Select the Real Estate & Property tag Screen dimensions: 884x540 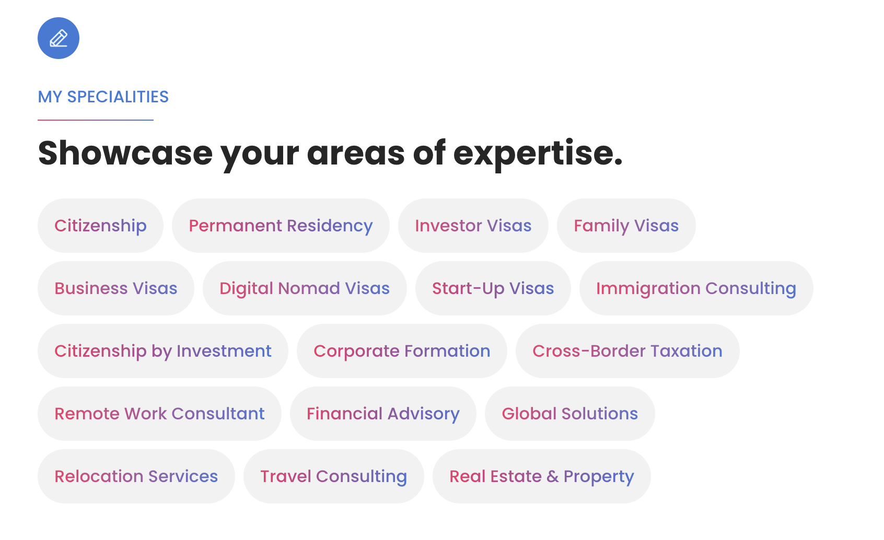[542, 476]
